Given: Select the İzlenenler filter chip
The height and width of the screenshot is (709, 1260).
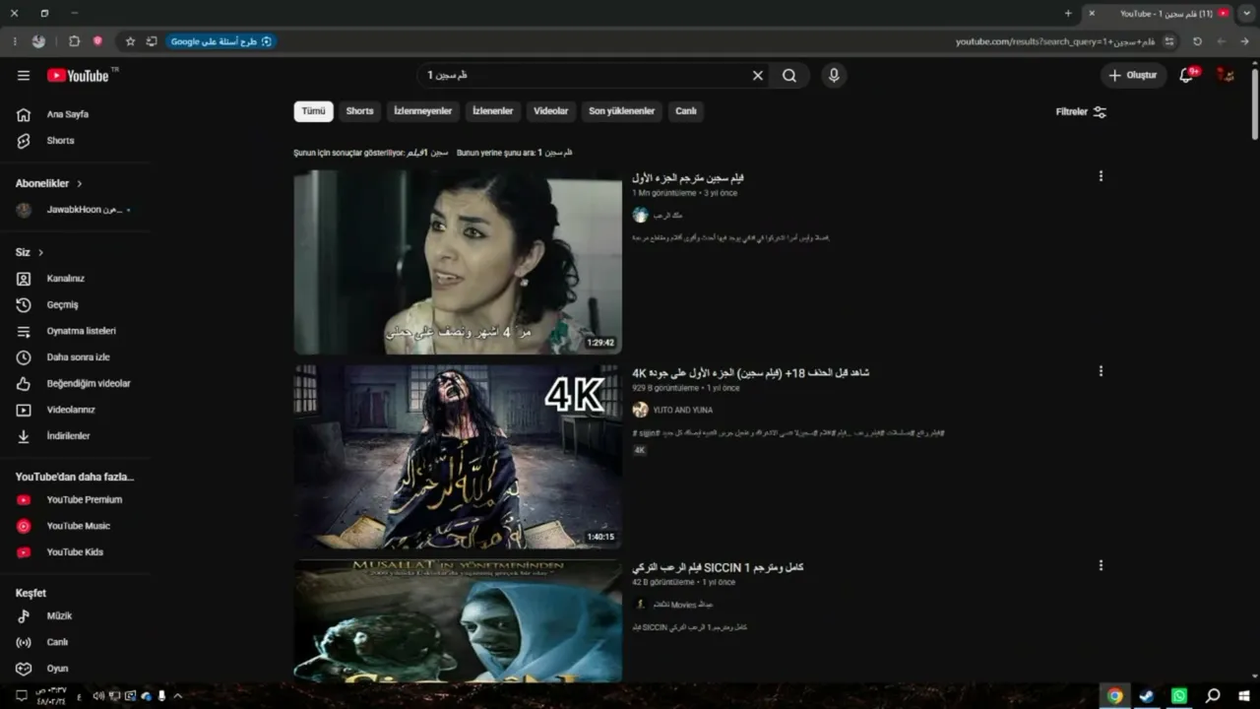Looking at the screenshot, I should coord(492,111).
